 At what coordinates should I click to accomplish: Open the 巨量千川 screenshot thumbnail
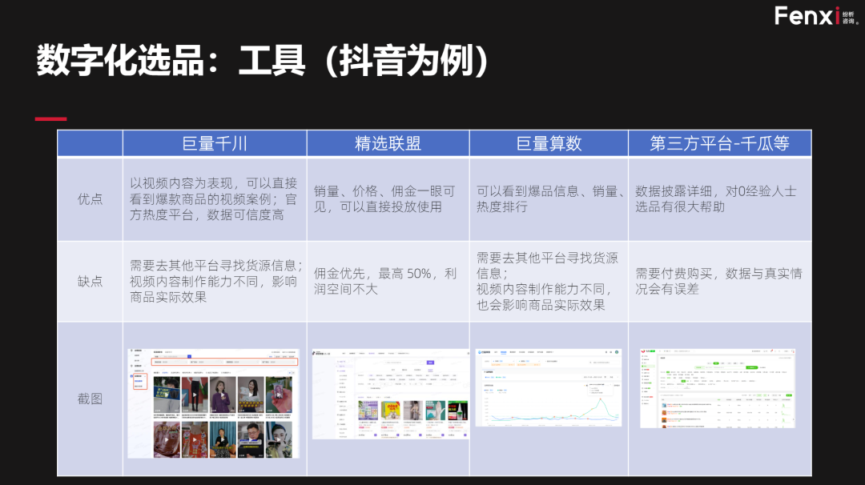[x=214, y=403]
